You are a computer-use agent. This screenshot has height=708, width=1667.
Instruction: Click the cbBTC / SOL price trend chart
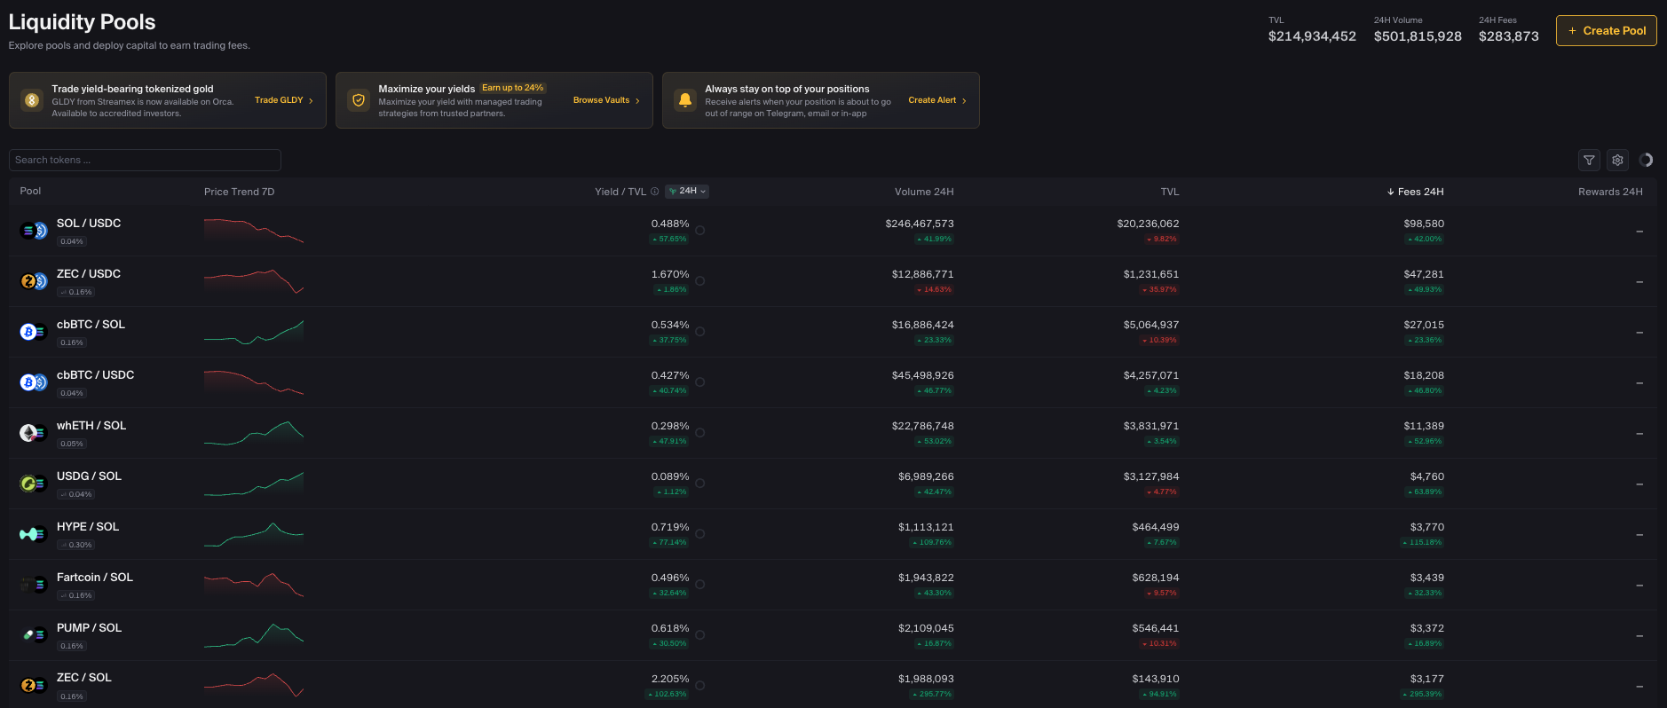254,332
